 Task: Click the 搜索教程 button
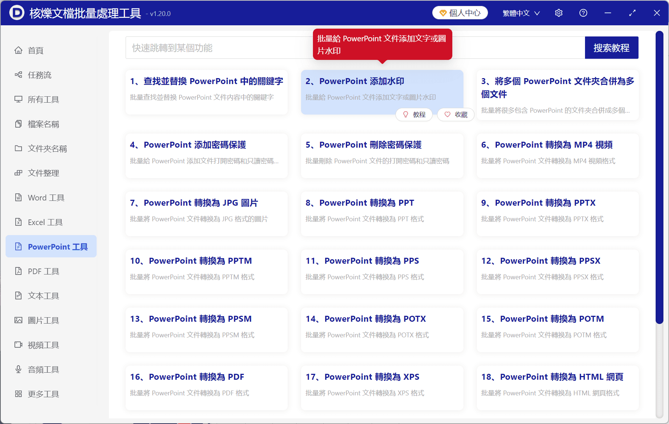[x=611, y=48]
